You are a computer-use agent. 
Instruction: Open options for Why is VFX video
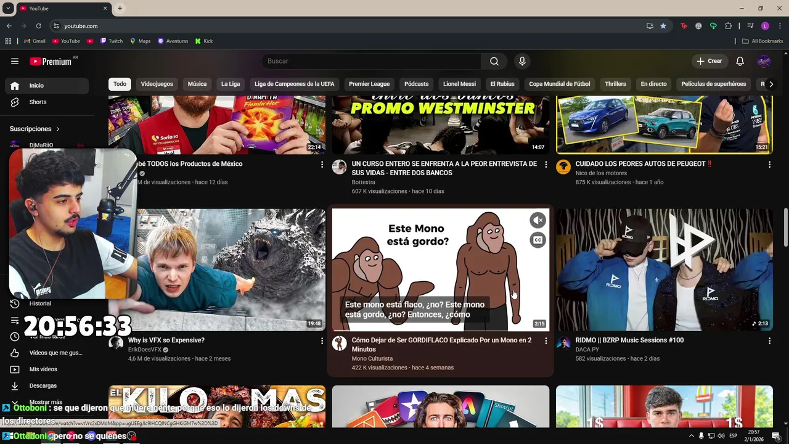pos(322,341)
